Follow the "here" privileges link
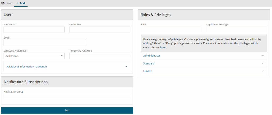This screenshot has height=115, width=272. [x=163, y=47]
